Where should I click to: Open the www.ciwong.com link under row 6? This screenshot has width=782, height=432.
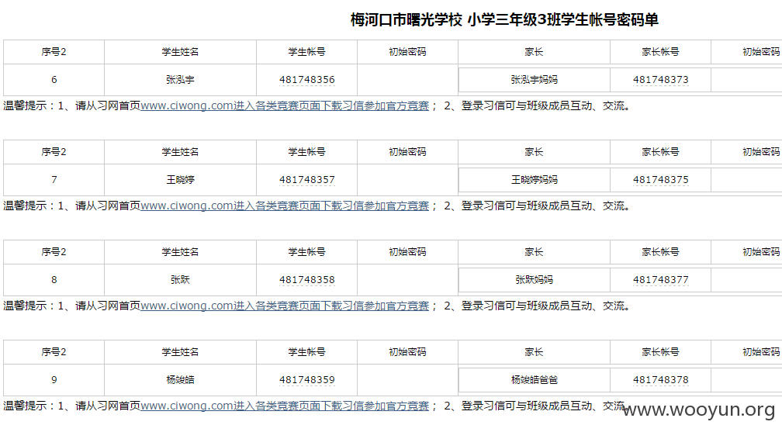285,105
